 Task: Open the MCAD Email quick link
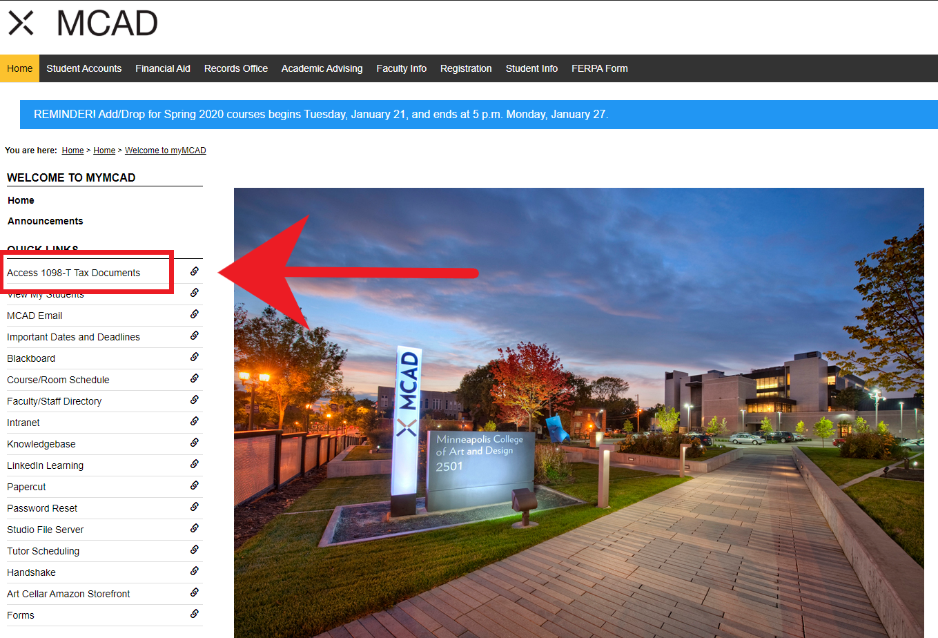pyautogui.click(x=35, y=316)
